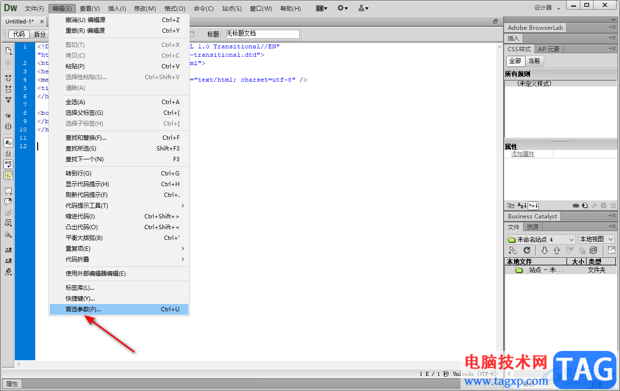Click the restore document window icon
Viewport: 620px width, 391px height.
coord(495,22)
